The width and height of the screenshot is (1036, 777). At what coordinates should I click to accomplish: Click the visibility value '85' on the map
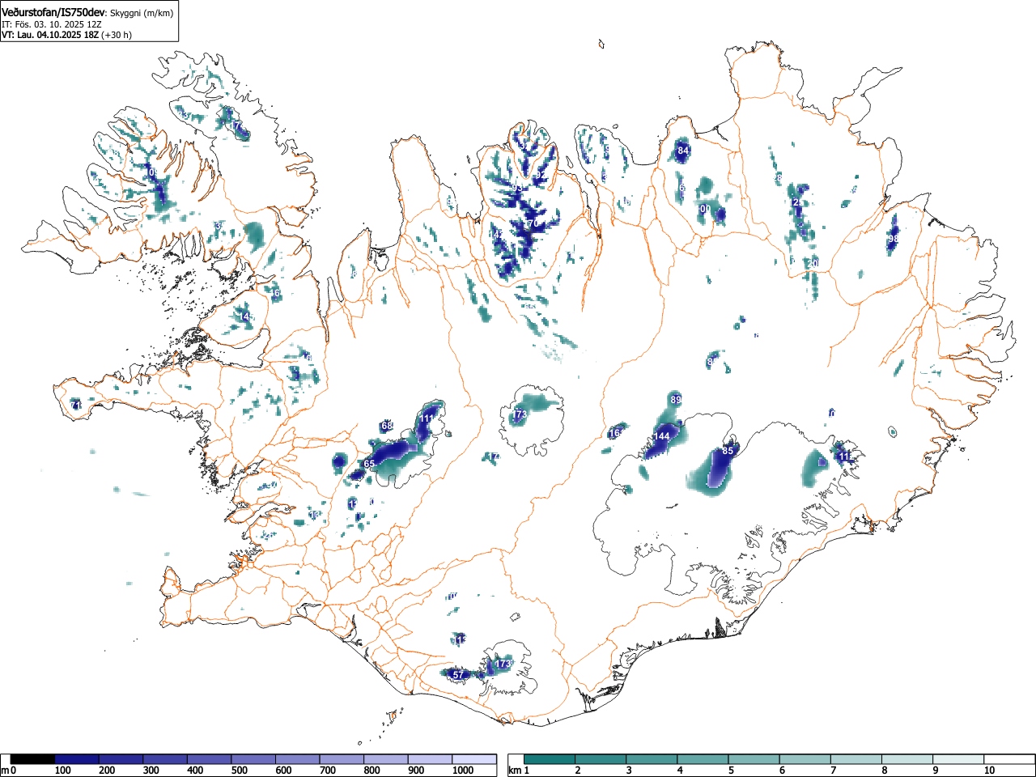pyautogui.click(x=728, y=451)
